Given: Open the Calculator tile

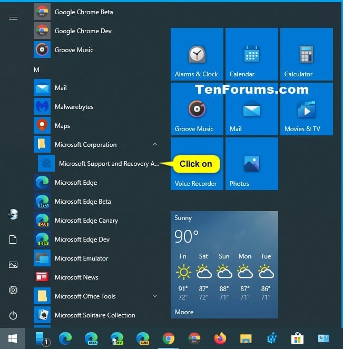Looking at the screenshot, I should (307, 54).
